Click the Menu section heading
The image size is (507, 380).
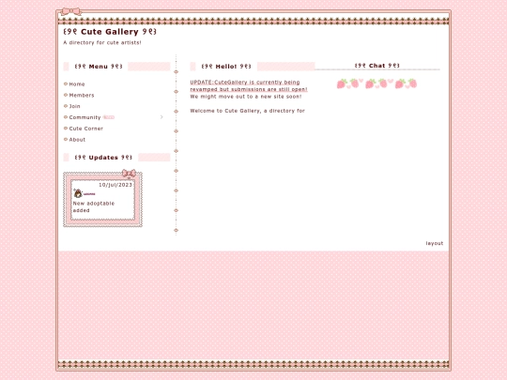tap(99, 67)
